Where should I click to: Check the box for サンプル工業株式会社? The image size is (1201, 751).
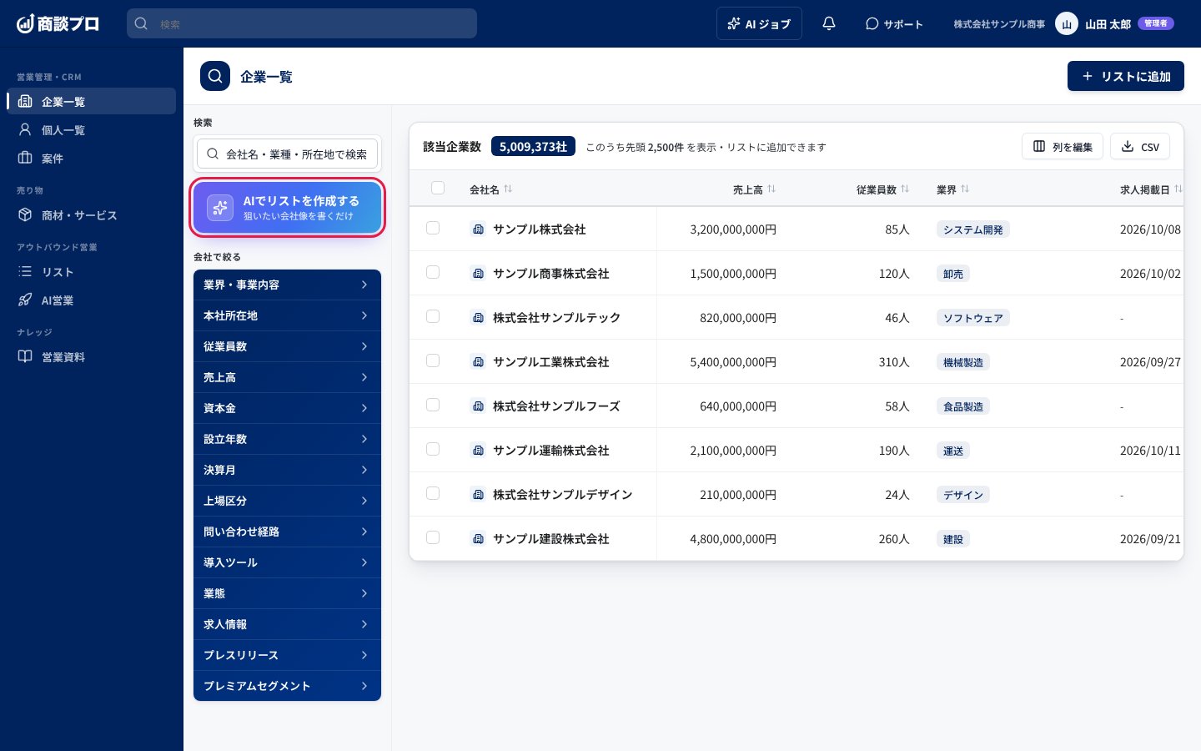[433, 360]
